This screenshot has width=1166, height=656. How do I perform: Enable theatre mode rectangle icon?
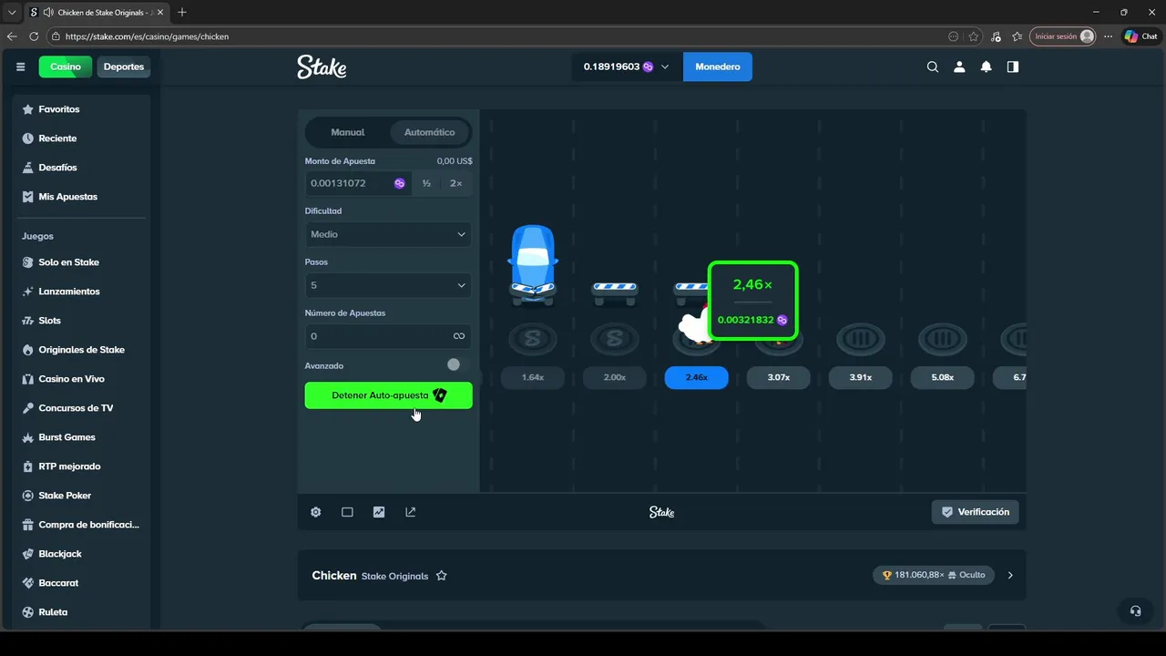347,512
